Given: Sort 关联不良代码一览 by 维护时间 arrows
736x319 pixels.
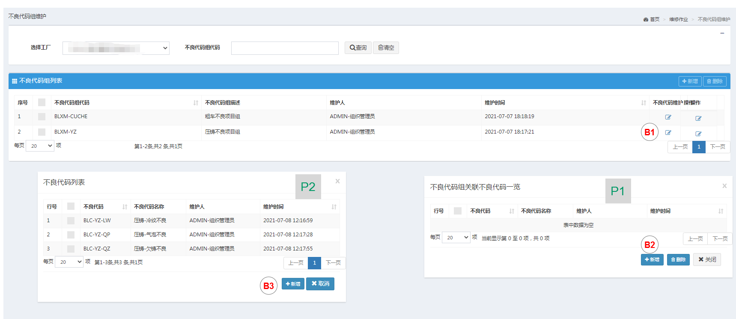Looking at the screenshot, I should (721, 211).
